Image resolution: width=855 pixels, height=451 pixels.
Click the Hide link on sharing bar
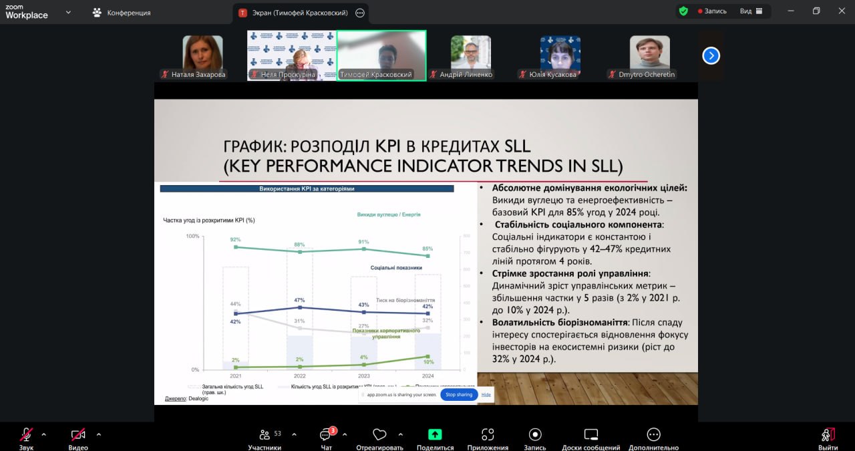(486, 395)
